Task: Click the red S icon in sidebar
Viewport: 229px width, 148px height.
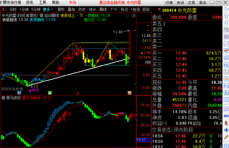Action: coord(226,123)
